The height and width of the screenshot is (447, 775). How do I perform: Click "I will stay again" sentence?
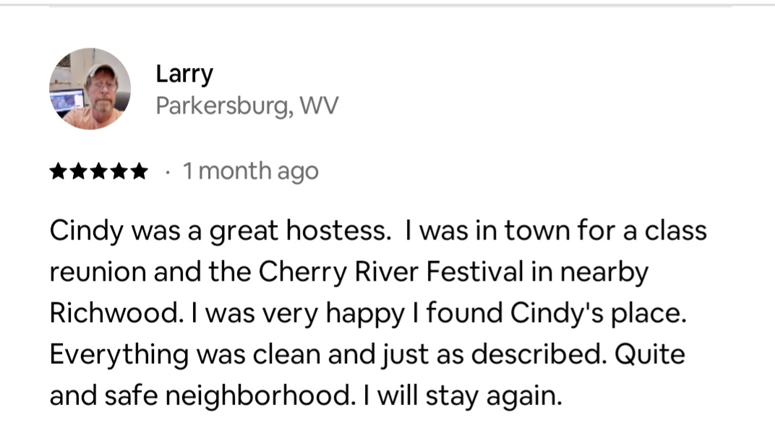coord(473,396)
